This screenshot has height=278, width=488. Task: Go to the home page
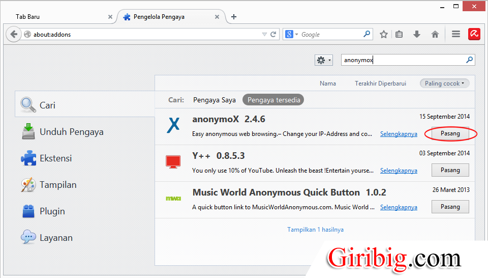(x=435, y=34)
